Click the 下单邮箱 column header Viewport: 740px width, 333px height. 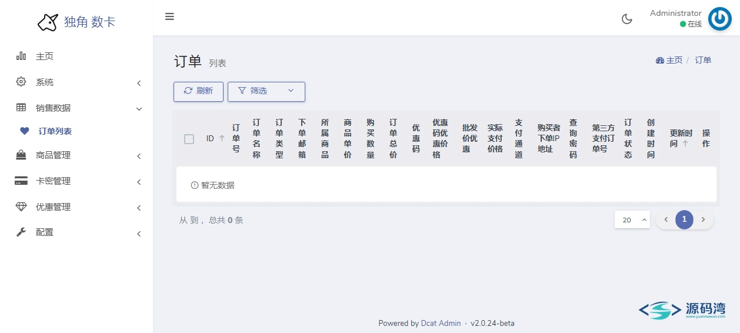(x=302, y=138)
